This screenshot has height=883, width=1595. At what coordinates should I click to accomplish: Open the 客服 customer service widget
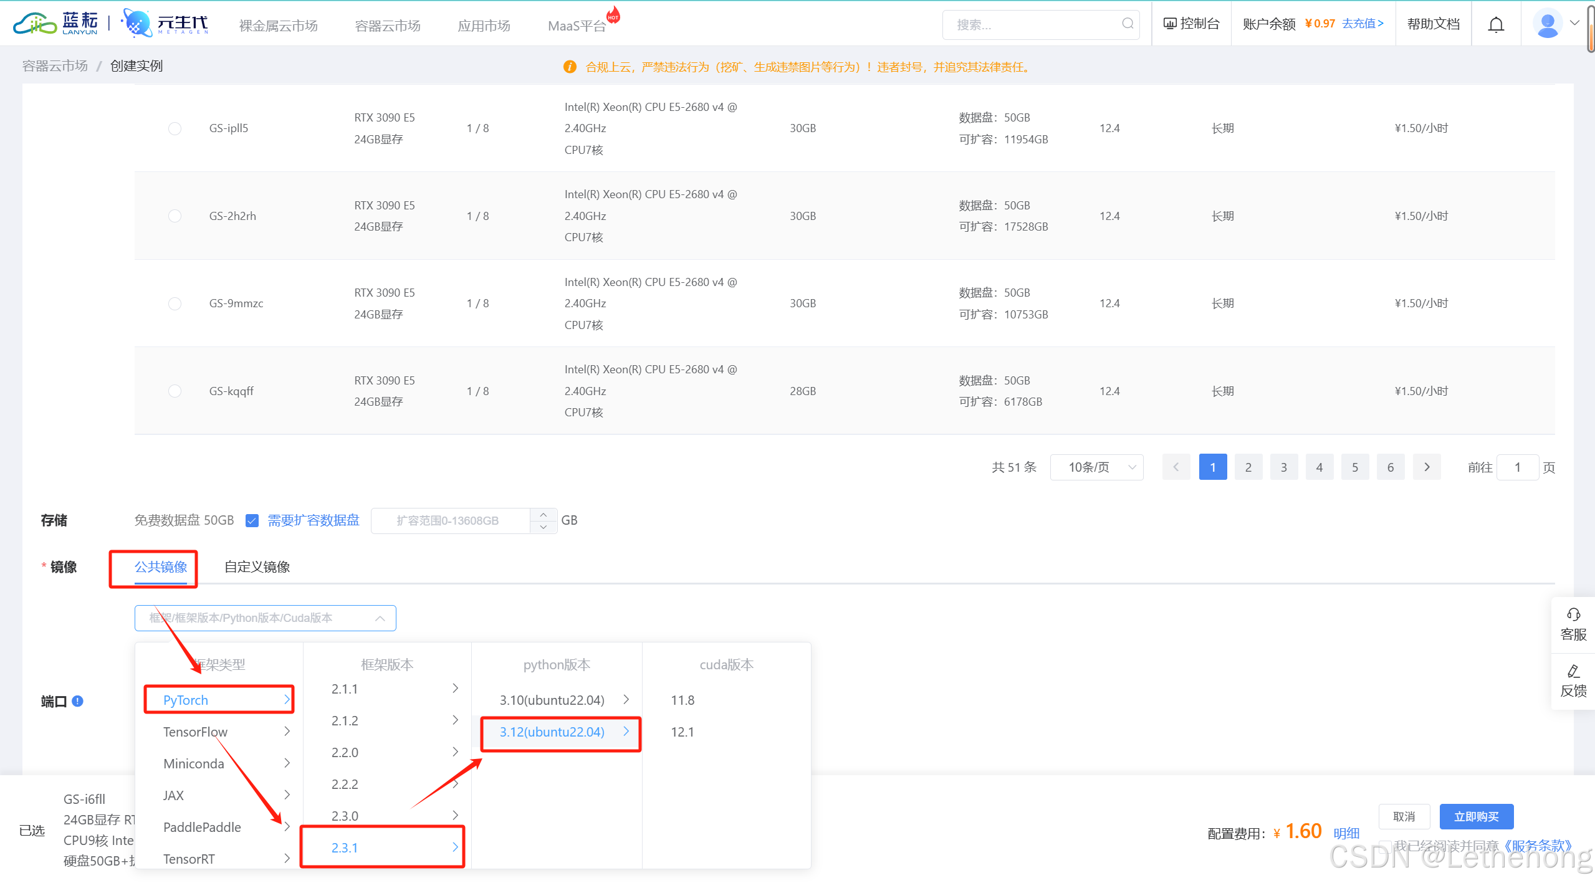[1573, 625]
